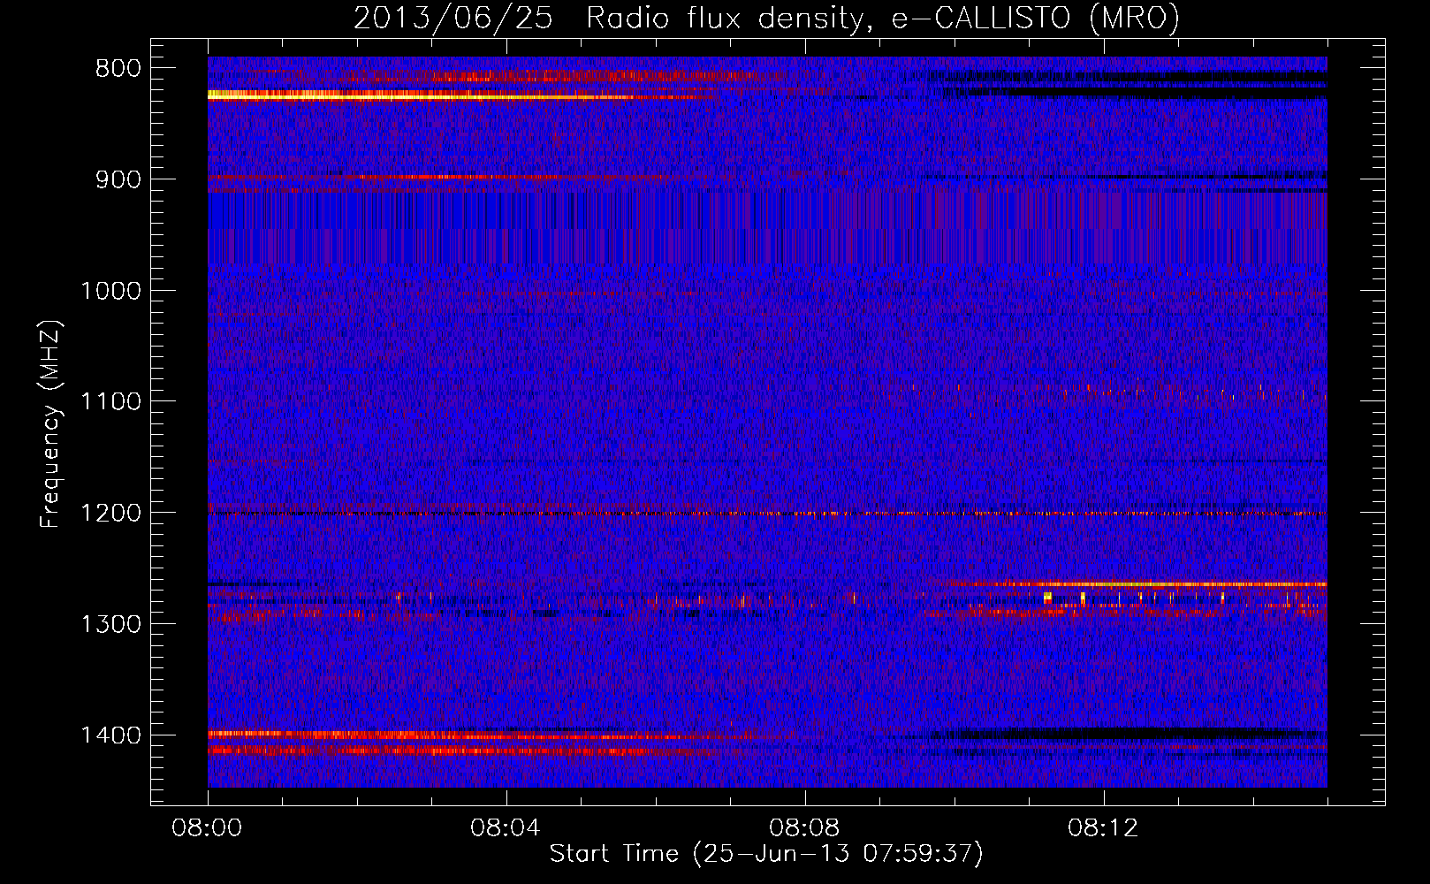Click the '800' frequency axis label
1430x884 pixels.
click(x=118, y=69)
